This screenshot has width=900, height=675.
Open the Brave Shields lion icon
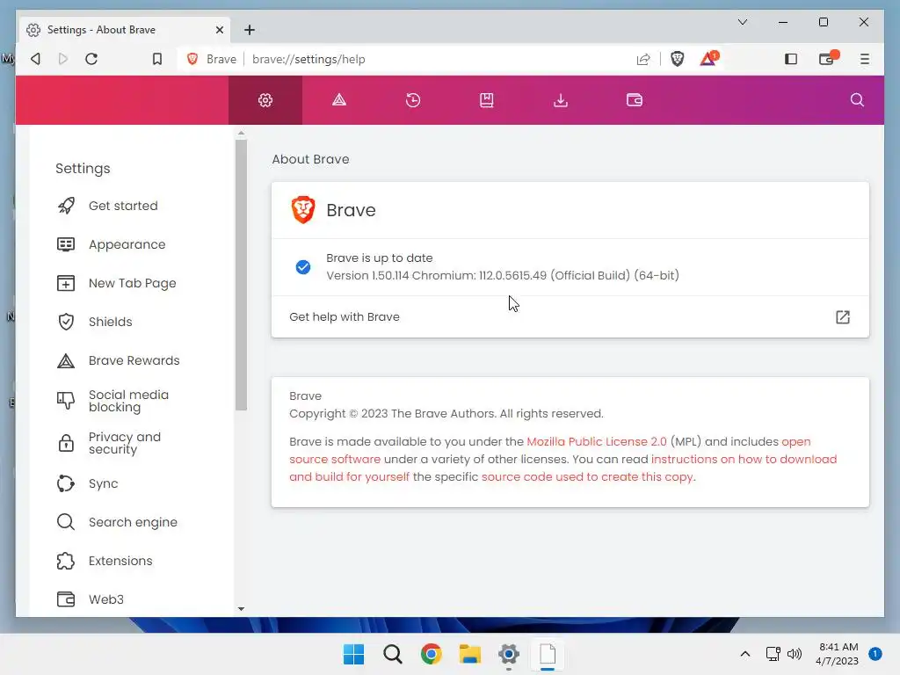click(x=678, y=59)
